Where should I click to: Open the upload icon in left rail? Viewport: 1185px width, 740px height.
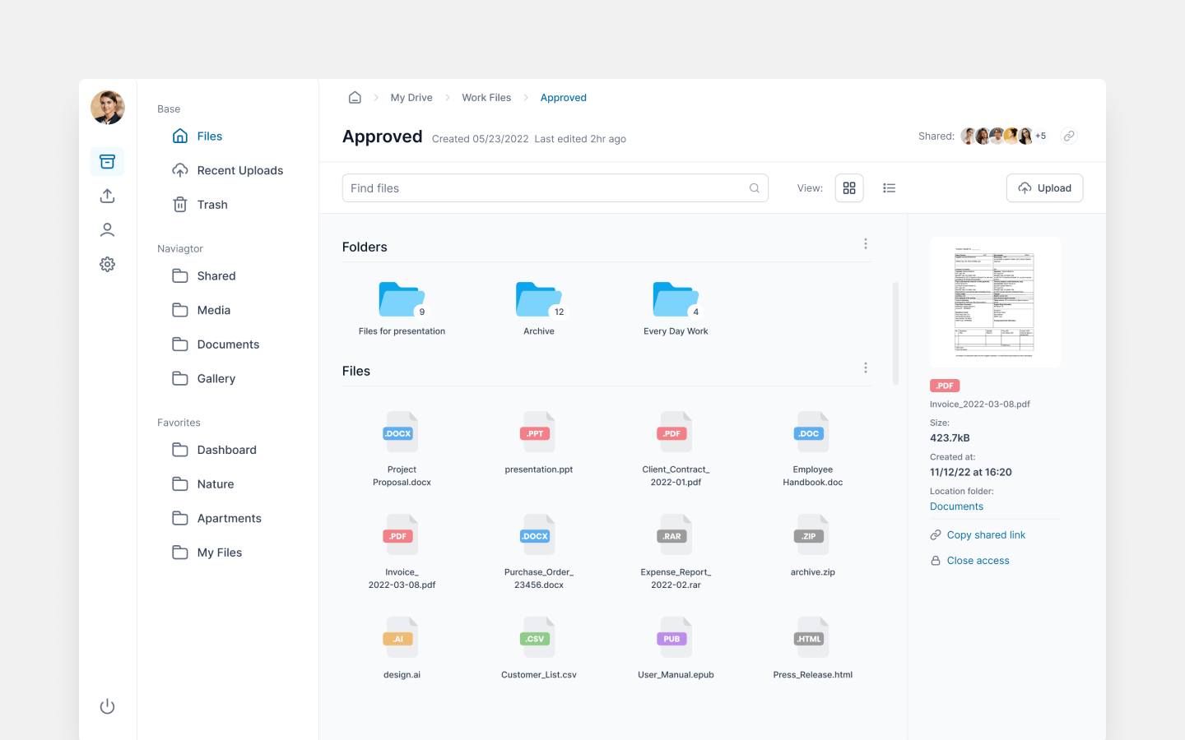(x=107, y=196)
